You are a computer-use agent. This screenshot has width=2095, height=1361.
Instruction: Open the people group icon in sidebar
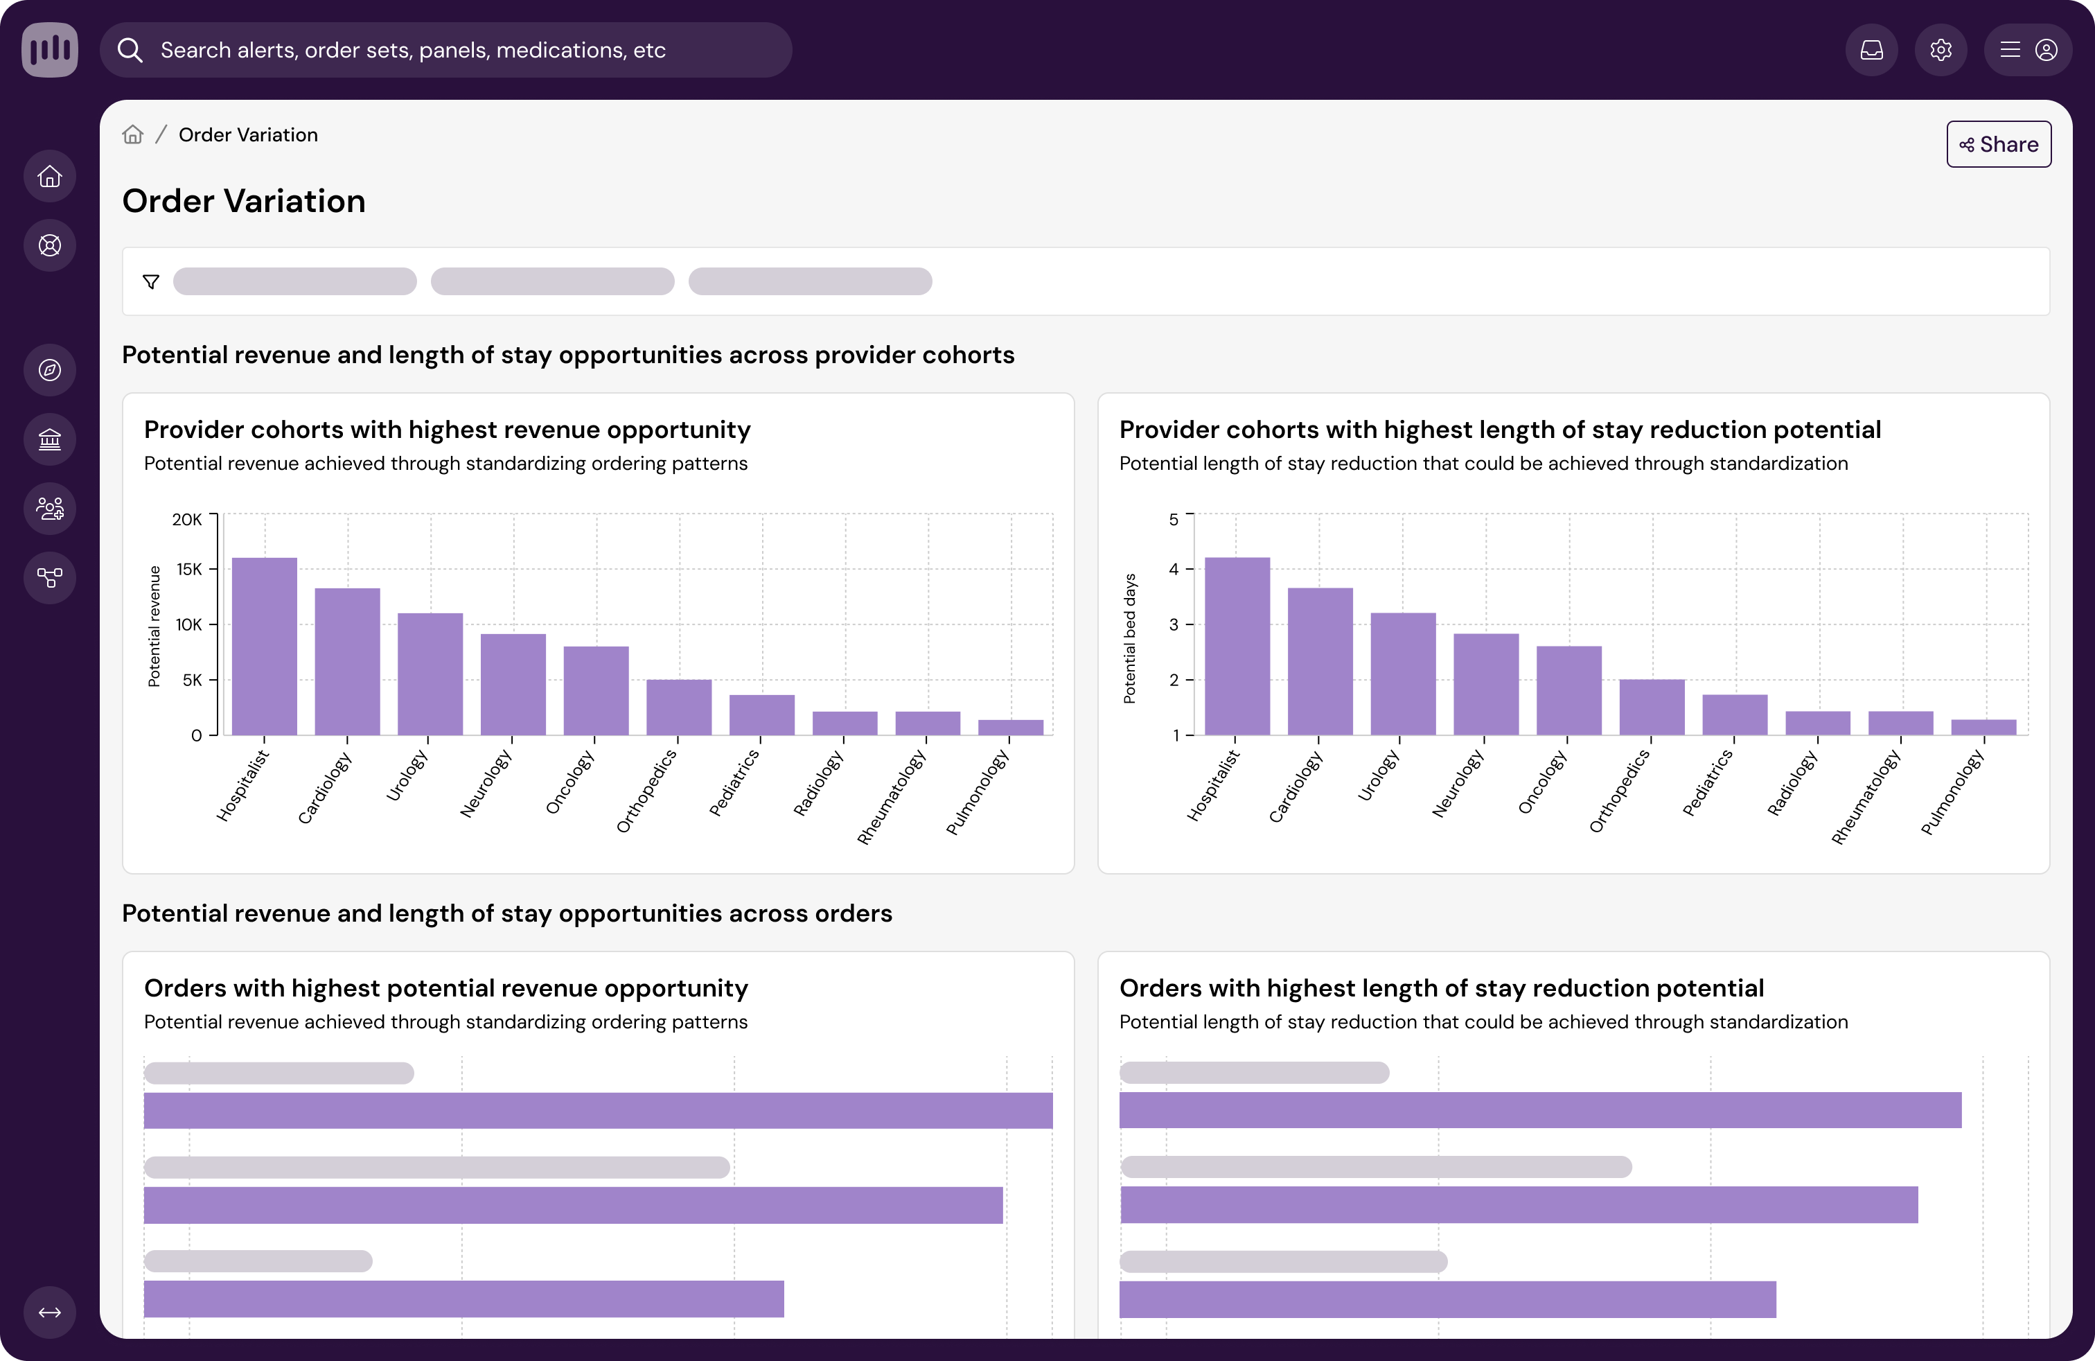[50, 508]
